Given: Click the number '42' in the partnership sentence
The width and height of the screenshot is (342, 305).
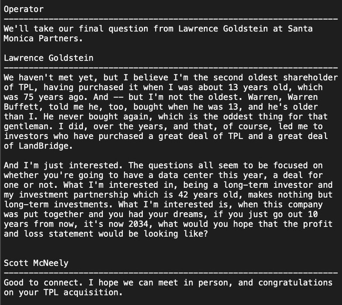Looking at the screenshot, I should click(183, 195).
